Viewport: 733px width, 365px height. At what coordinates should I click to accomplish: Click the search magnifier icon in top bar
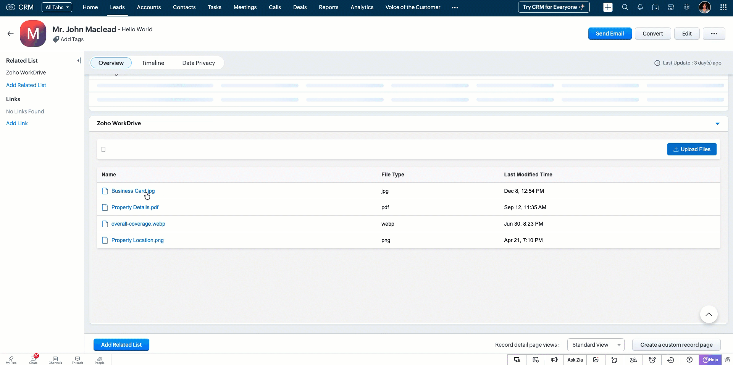(x=625, y=7)
